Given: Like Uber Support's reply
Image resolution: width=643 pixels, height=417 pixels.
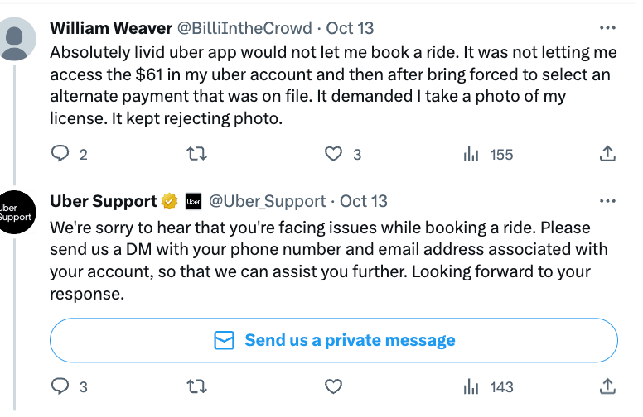Looking at the screenshot, I should (333, 386).
